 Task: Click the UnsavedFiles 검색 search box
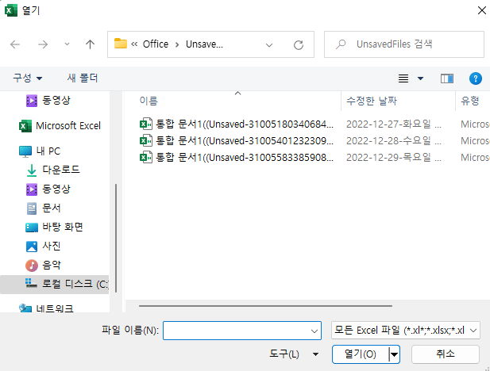tap(403, 44)
